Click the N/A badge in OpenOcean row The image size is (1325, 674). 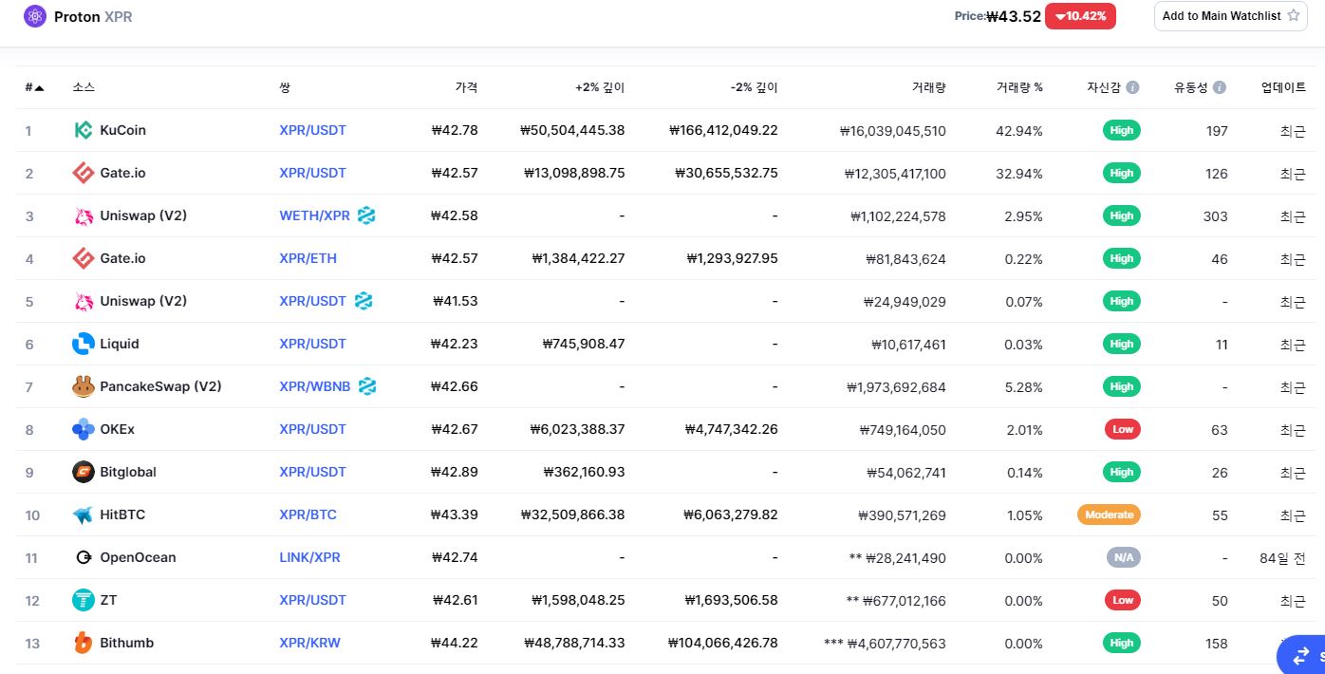tap(1123, 557)
